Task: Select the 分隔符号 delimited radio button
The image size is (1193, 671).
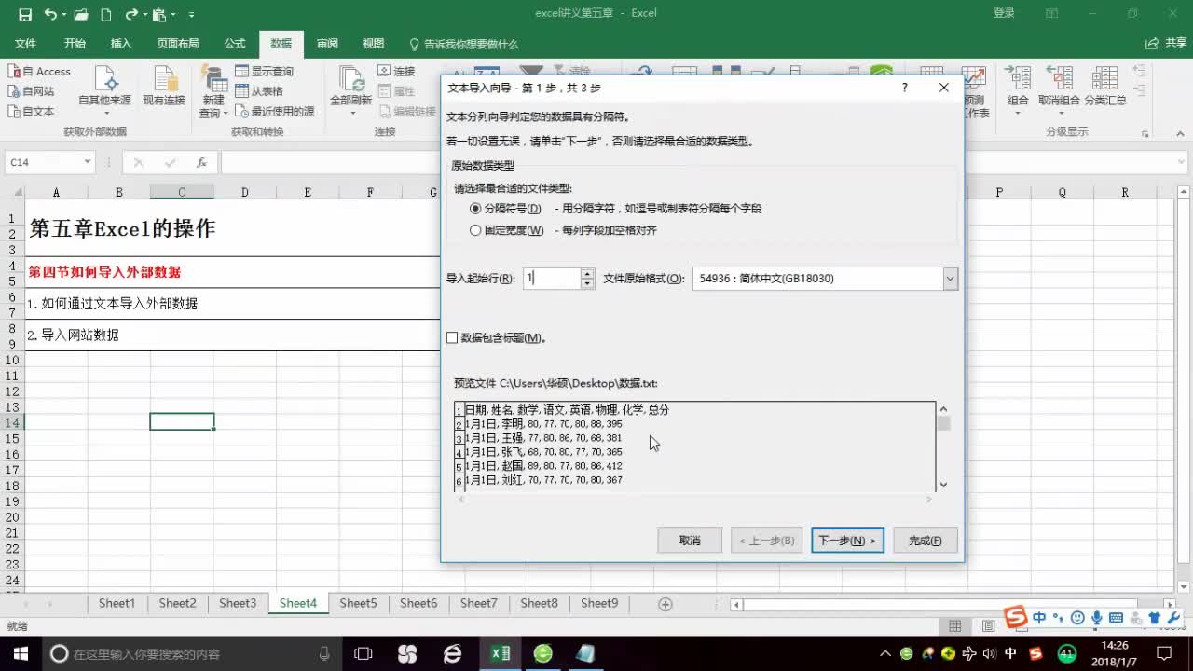Action: tap(476, 209)
